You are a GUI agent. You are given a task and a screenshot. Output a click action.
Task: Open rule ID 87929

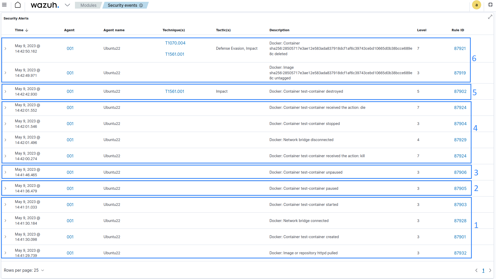click(460, 140)
